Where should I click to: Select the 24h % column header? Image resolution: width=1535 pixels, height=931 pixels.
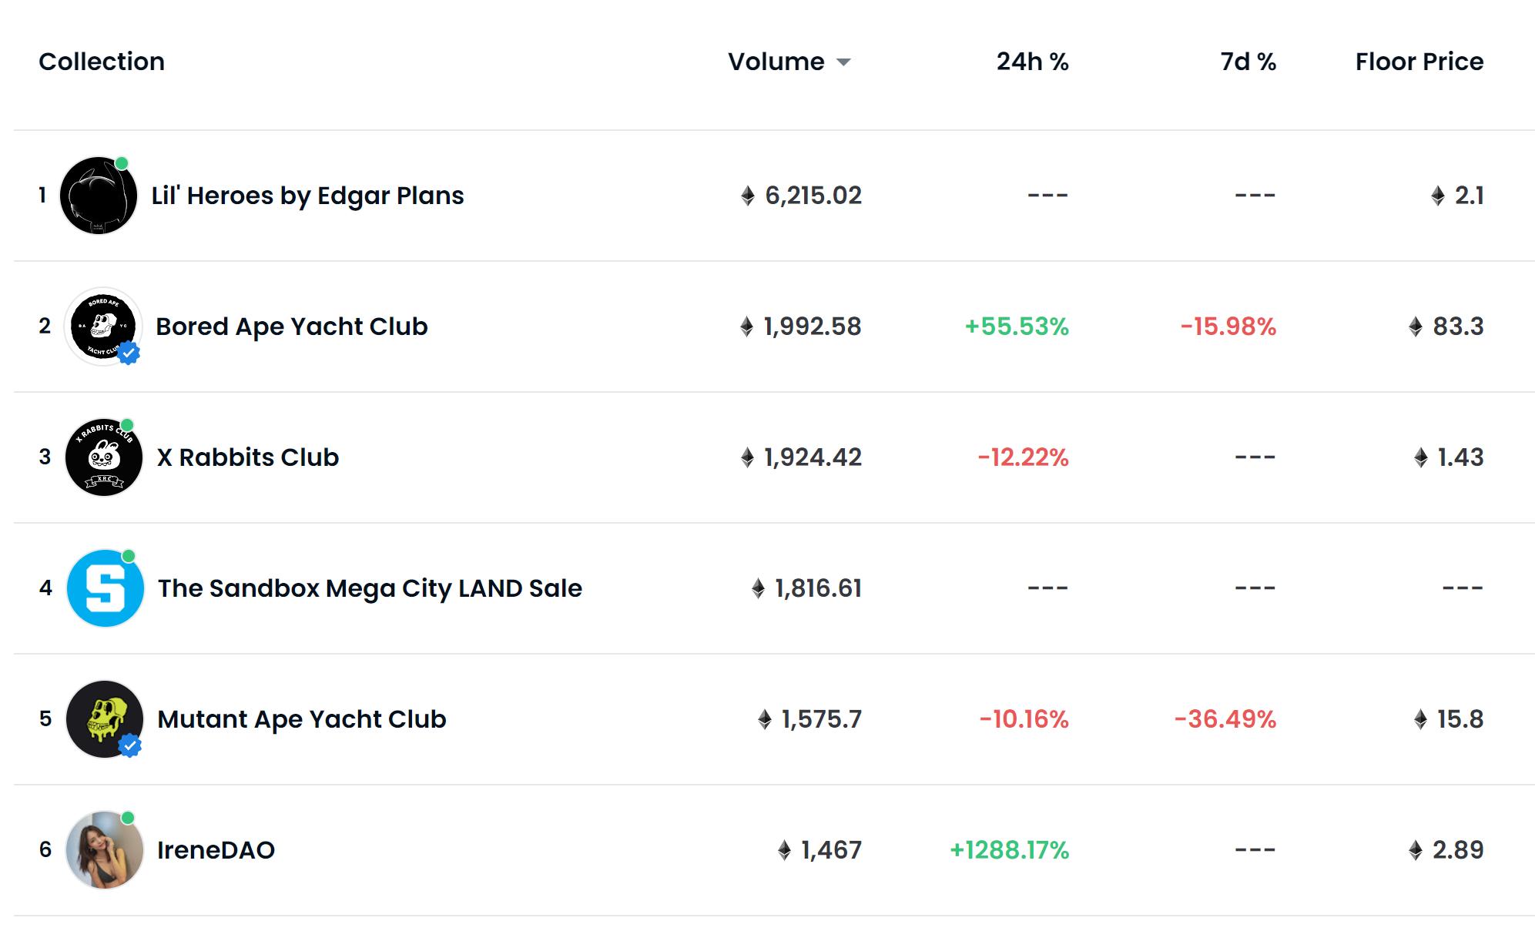point(1032,62)
